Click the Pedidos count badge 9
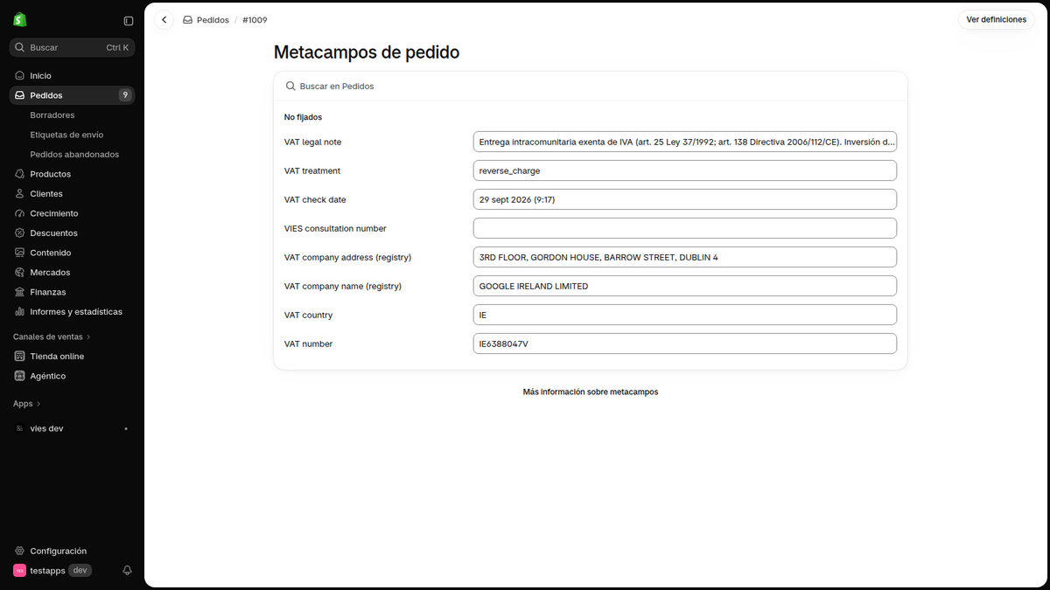The height and width of the screenshot is (590, 1050). coord(125,95)
